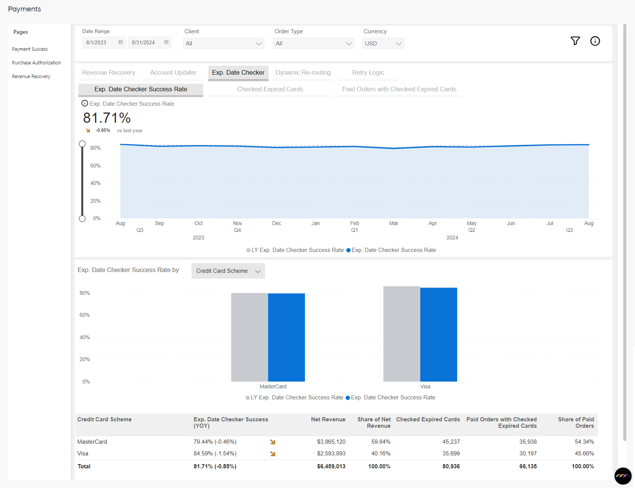Toggle LY Exp. Date Checker Success Rate line legend

(295, 250)
